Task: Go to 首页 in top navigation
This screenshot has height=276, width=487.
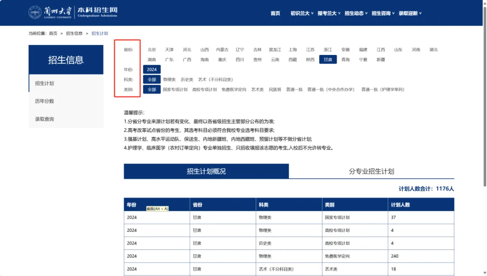Action: 275,14
